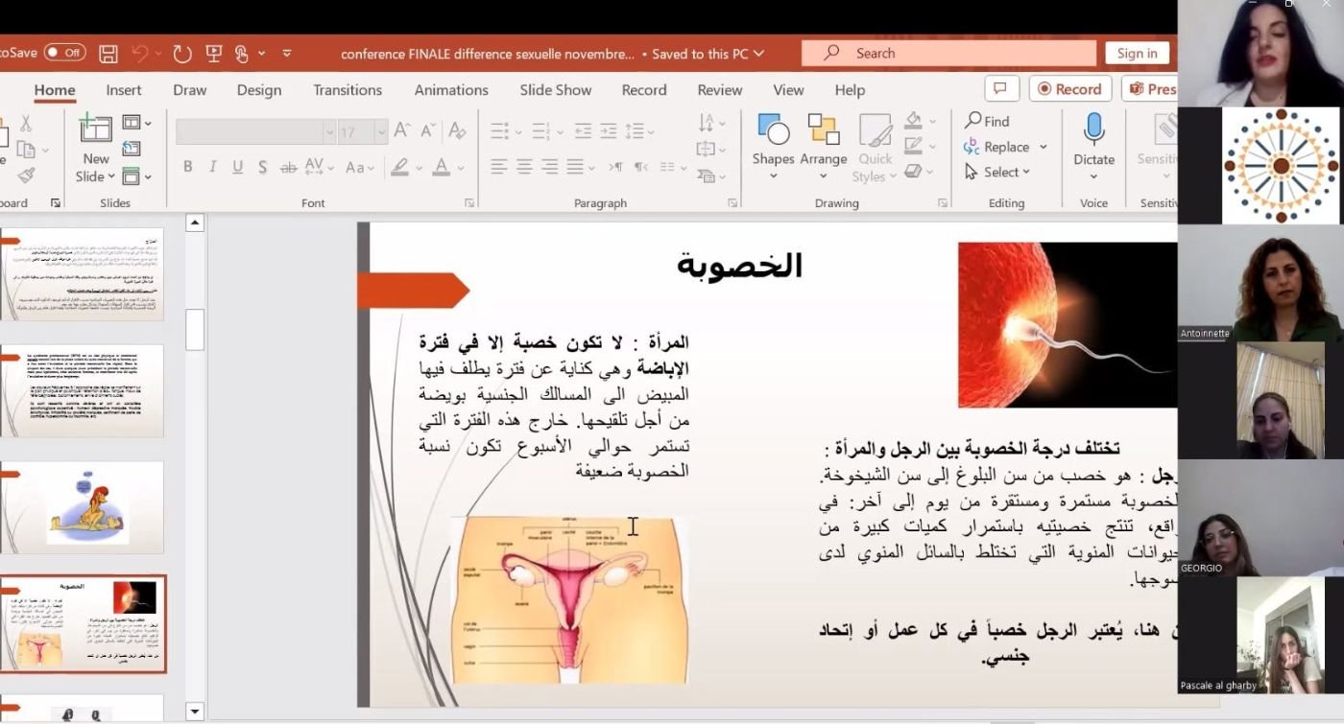Click the Cut scissors icon

26,124
